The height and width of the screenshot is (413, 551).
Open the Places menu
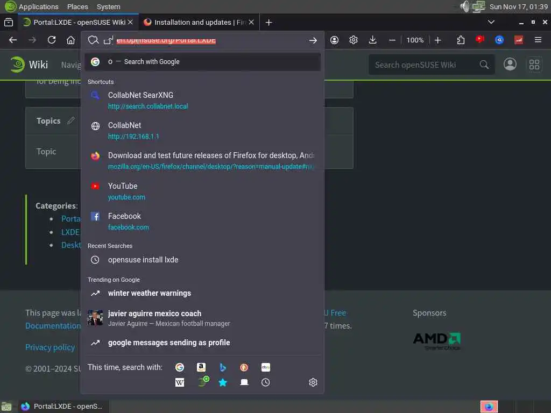coord(77,6)
